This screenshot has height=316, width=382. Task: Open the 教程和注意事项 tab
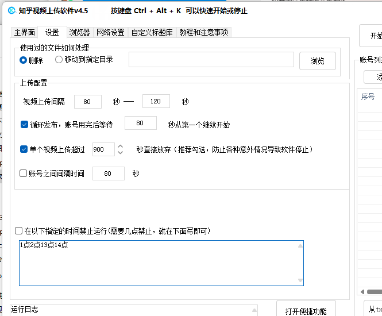click(204, 32)
